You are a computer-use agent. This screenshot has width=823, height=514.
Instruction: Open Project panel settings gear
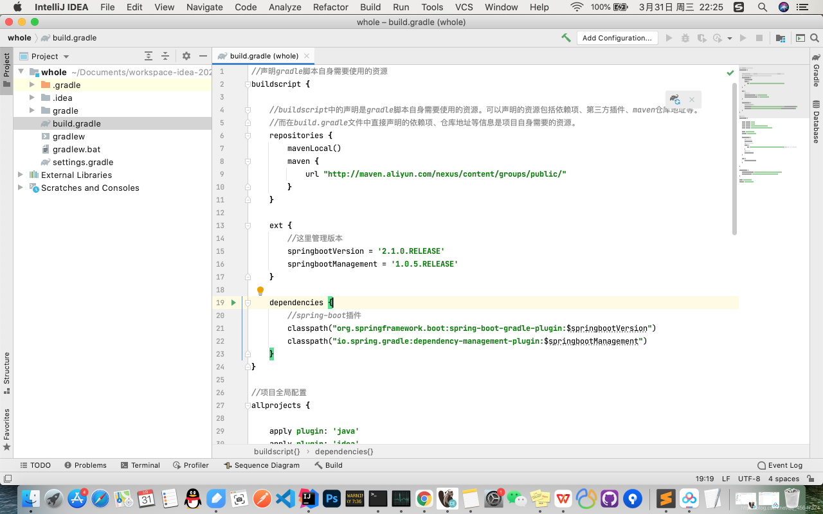[x=186, y=56]
